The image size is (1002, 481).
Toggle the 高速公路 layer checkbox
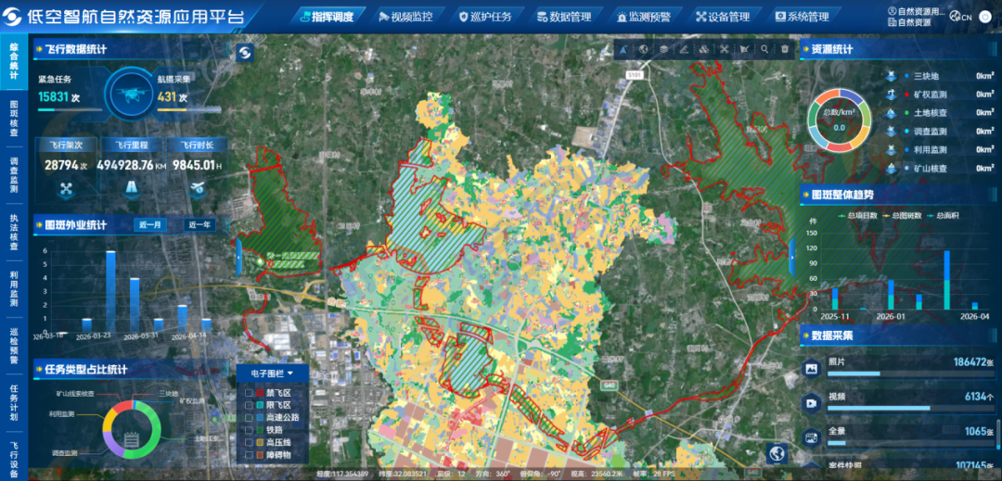click(249, 418)
